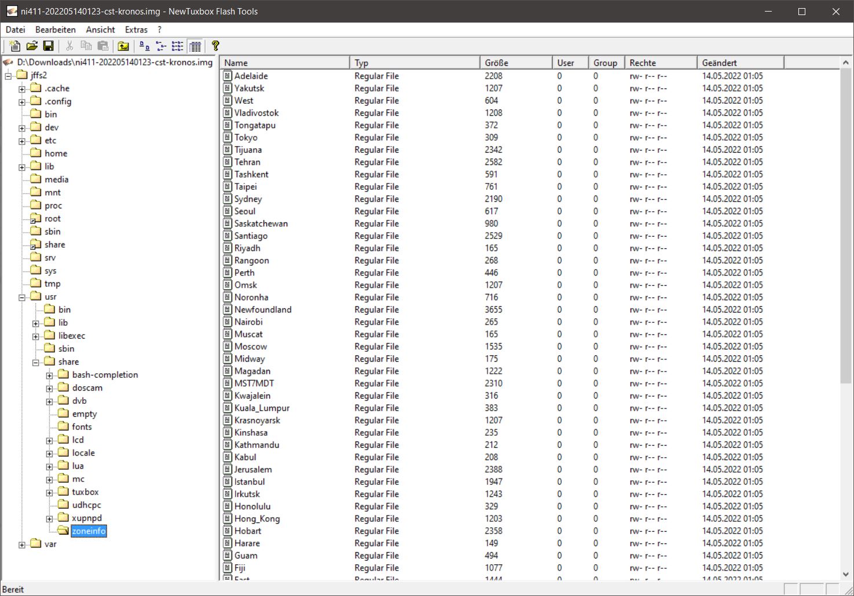The image size is (854, 596).
Task: Expand the tuxbox folder under share
Action: click(x=50, y=493)
